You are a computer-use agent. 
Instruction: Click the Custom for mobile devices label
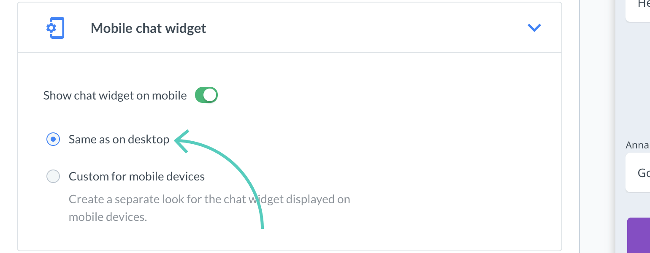coord(136,176)
